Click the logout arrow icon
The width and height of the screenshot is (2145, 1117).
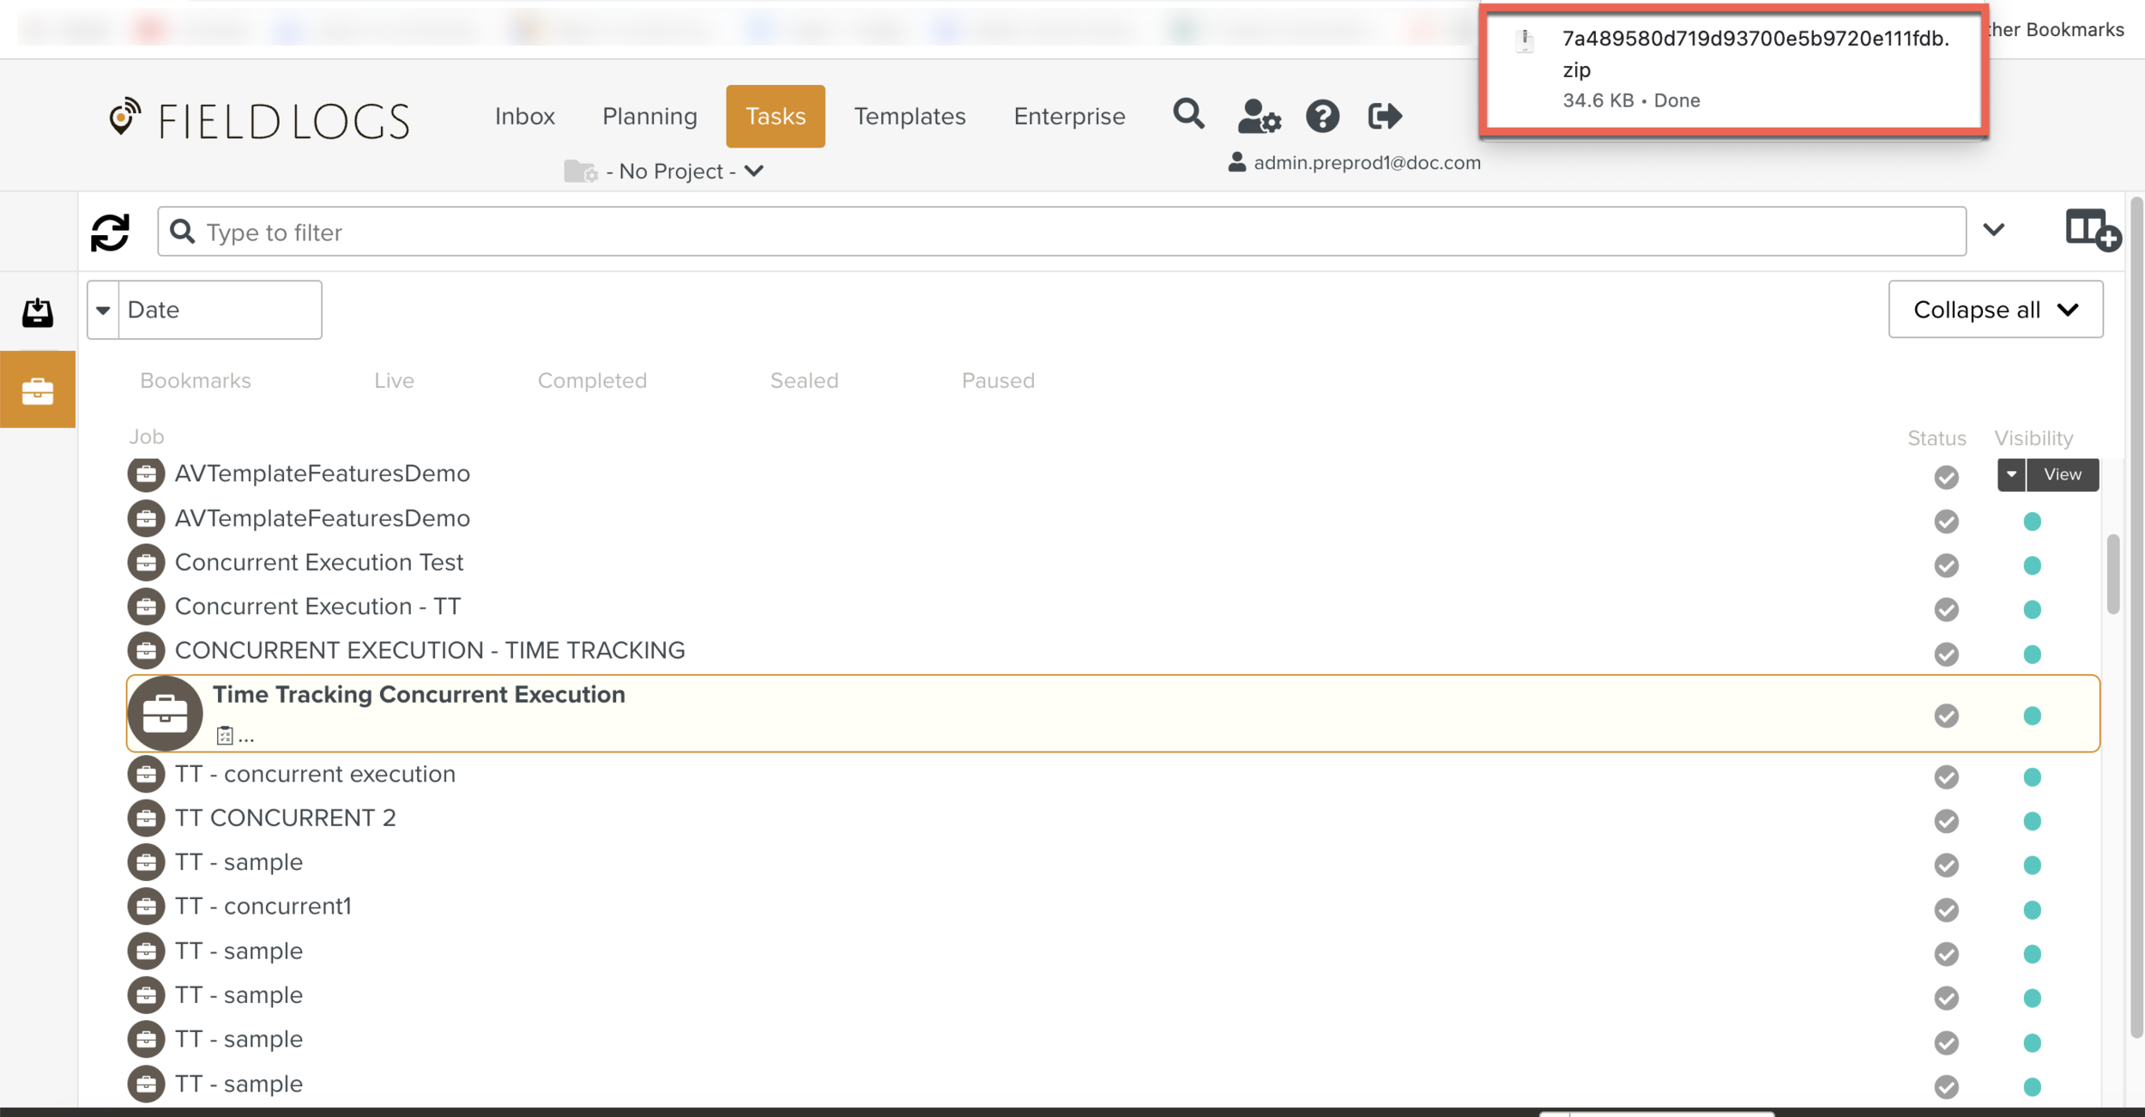point(1384,116)
